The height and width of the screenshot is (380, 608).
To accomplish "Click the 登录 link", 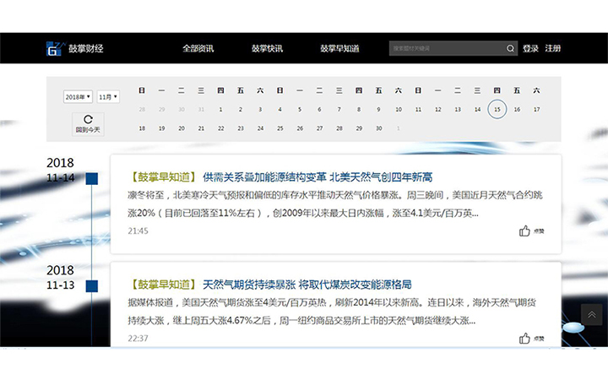I will 530,48.
